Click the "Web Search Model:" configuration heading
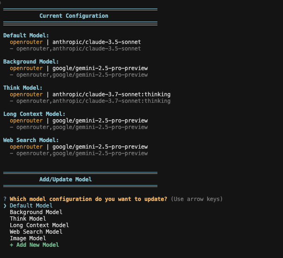 click(31, 140)
